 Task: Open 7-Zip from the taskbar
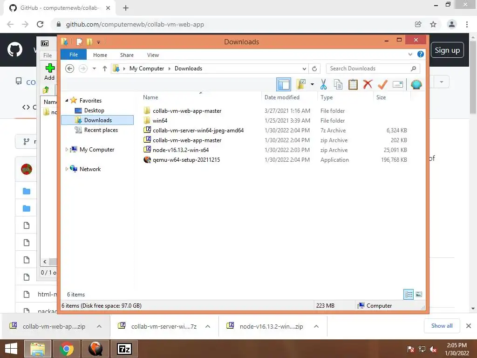pyautogui.click(x=124, y=349)
